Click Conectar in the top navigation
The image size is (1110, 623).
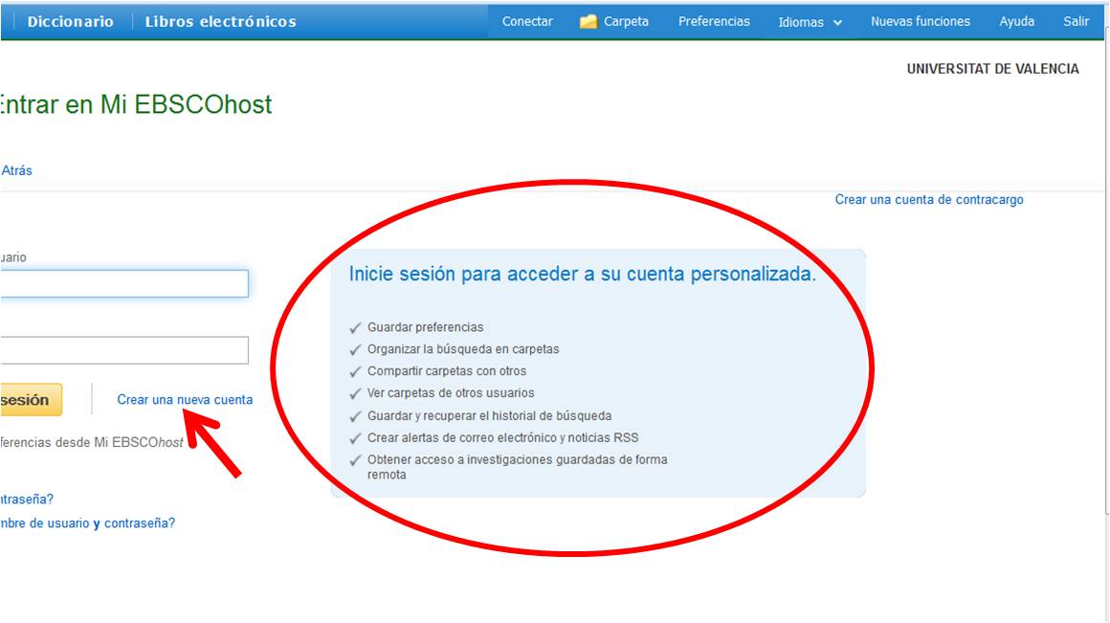pos(527,21)
